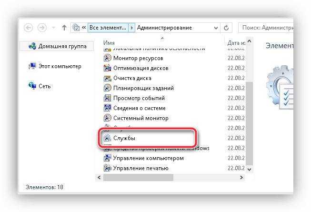Click the Control Panel icon in address bar
This screenshot has height=212, width=311.
(x=76, y=27)
